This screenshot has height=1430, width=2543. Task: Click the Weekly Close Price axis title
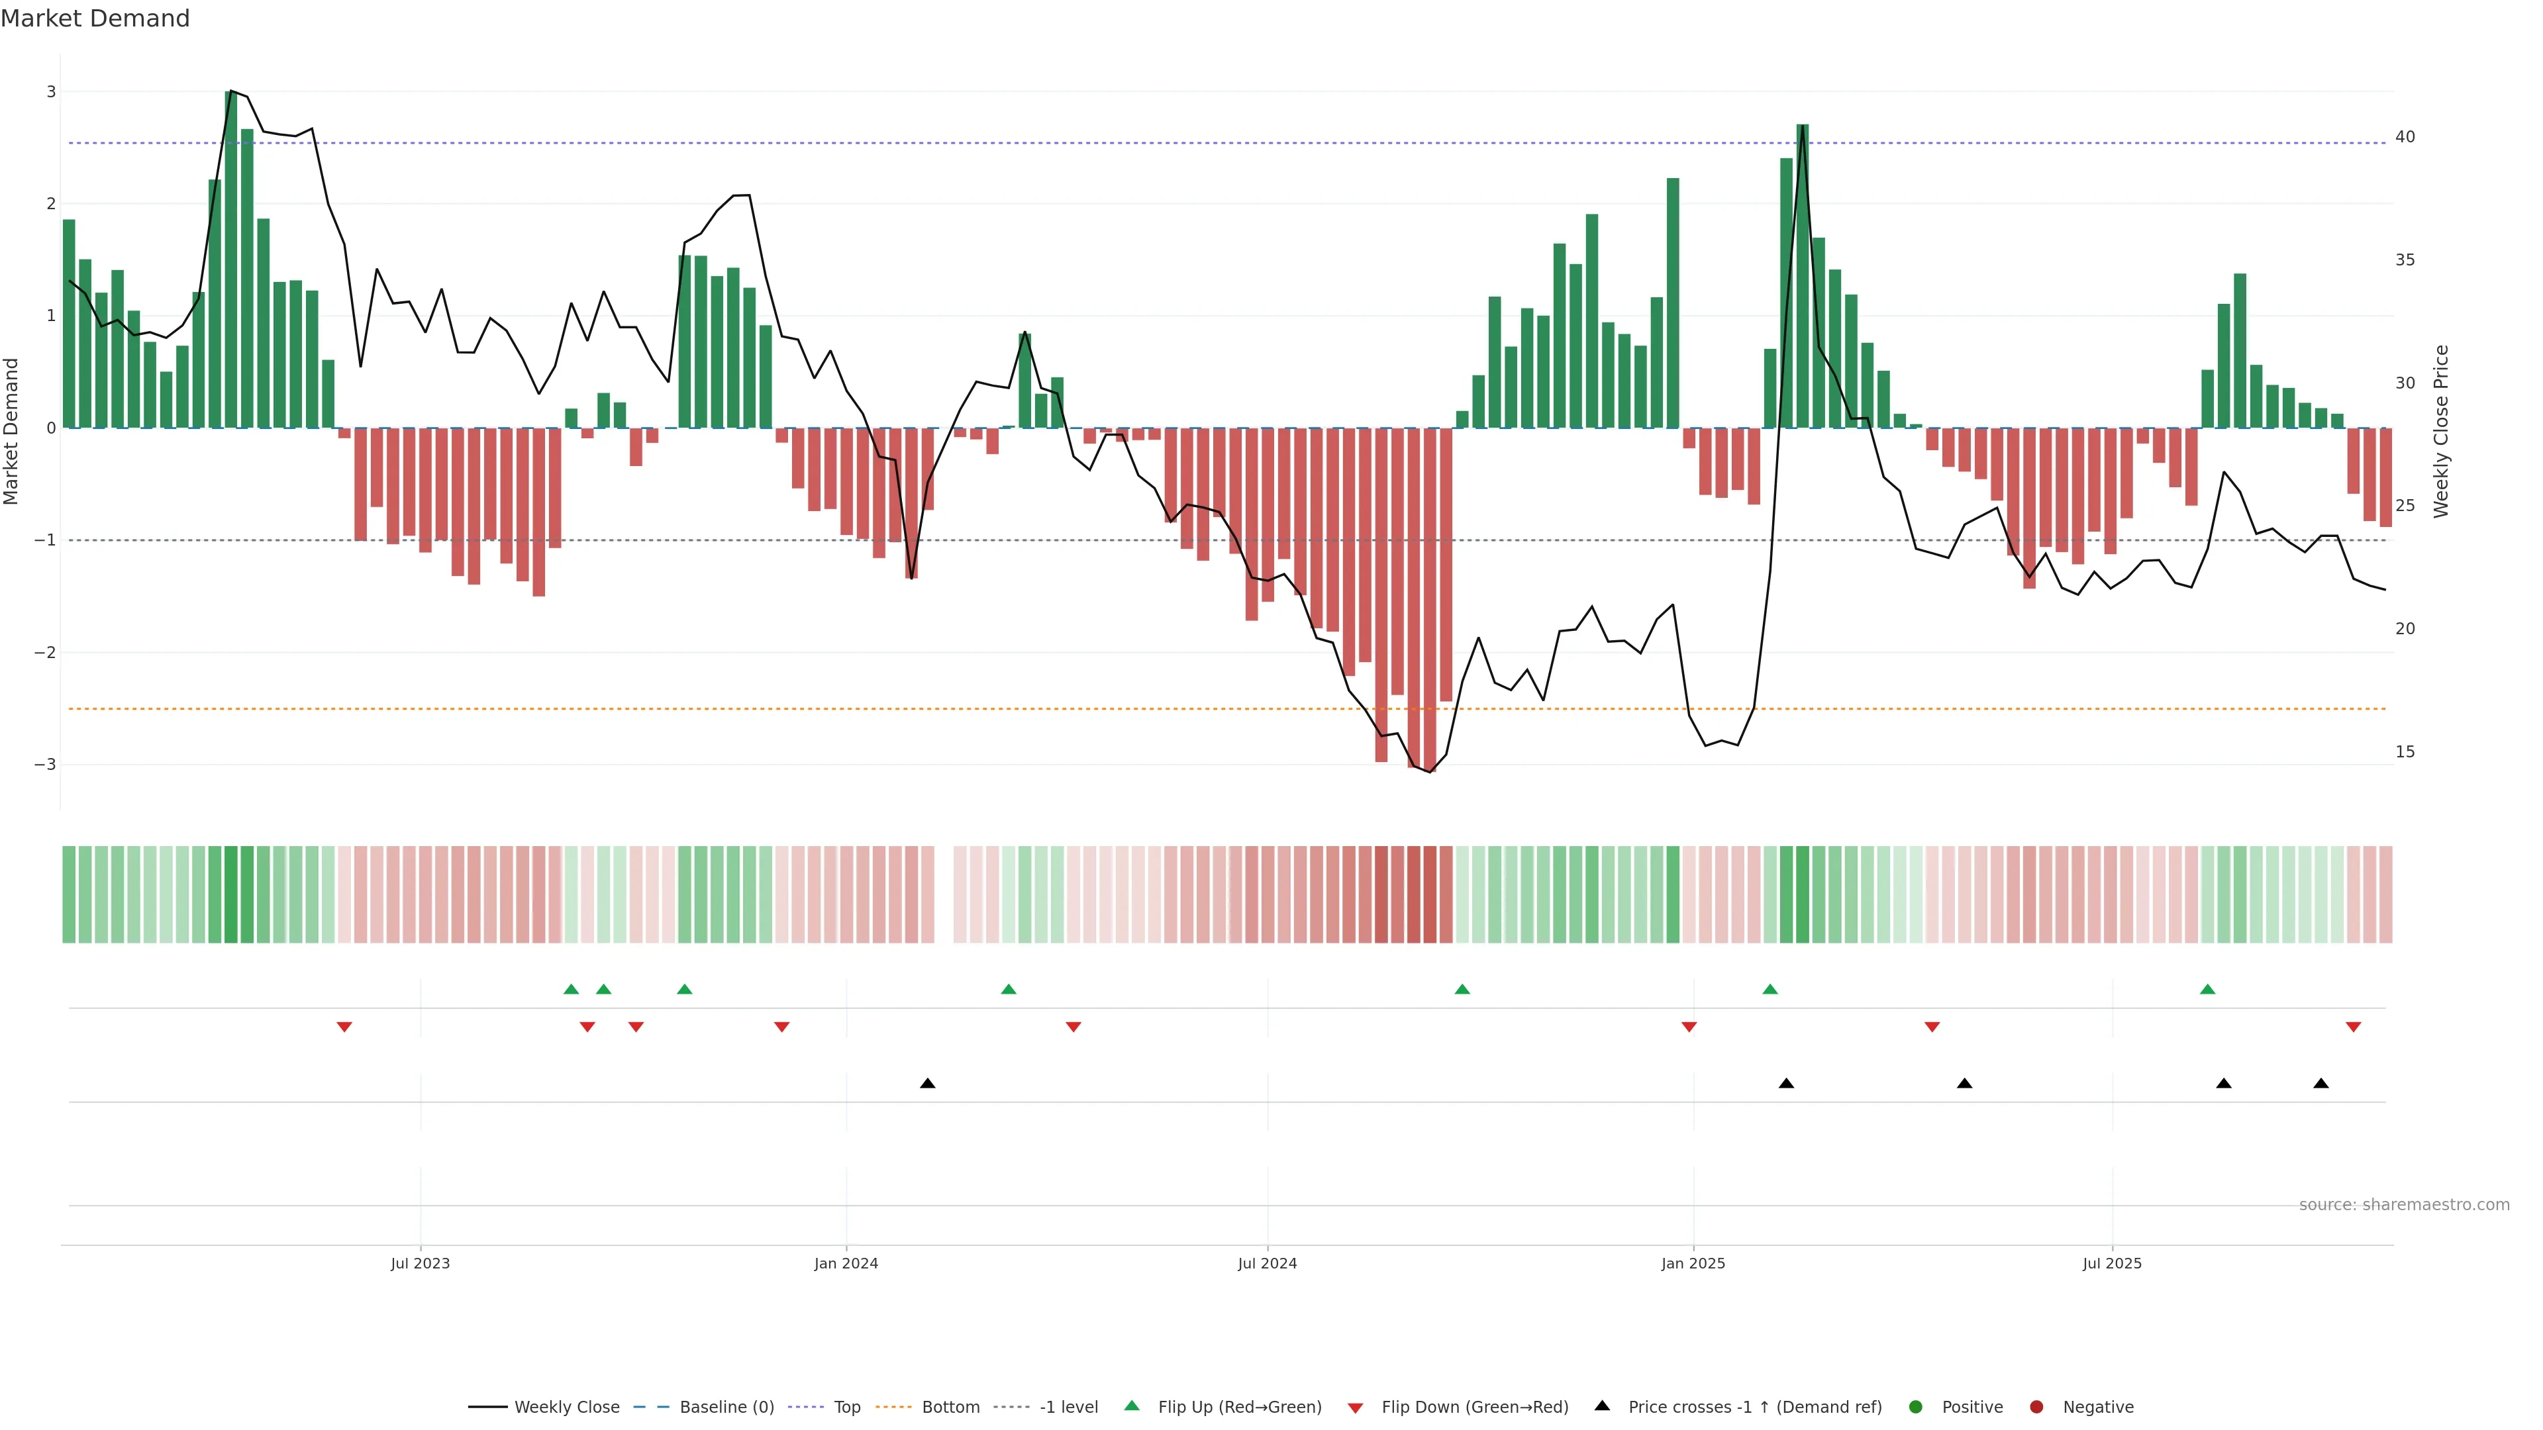point(2441,431)
